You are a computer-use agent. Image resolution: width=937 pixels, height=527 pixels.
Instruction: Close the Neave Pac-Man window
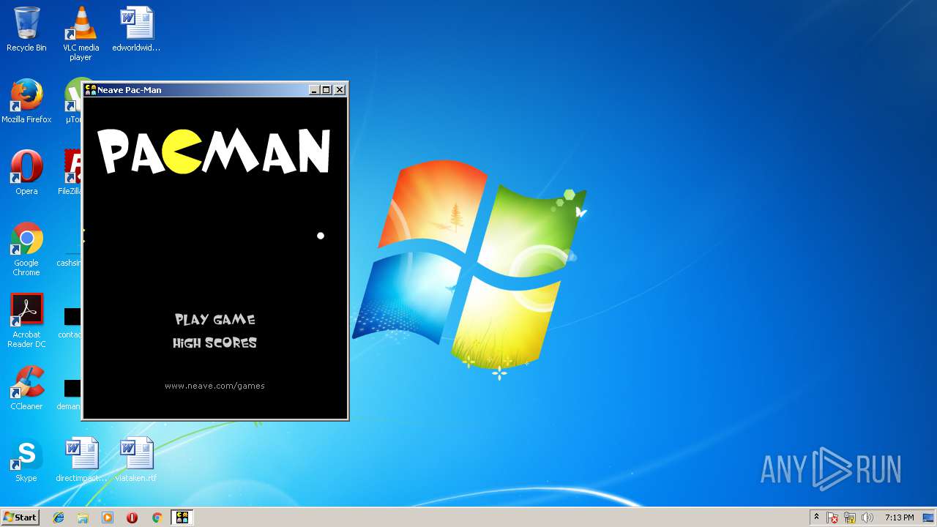[x=340, y=90]
